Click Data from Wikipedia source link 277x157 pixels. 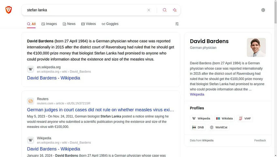point(208,140)
